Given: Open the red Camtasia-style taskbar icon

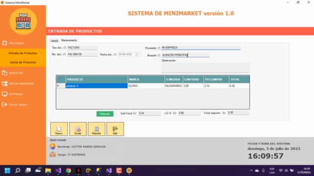Looking at the screenshot, I should coord(119,171).
